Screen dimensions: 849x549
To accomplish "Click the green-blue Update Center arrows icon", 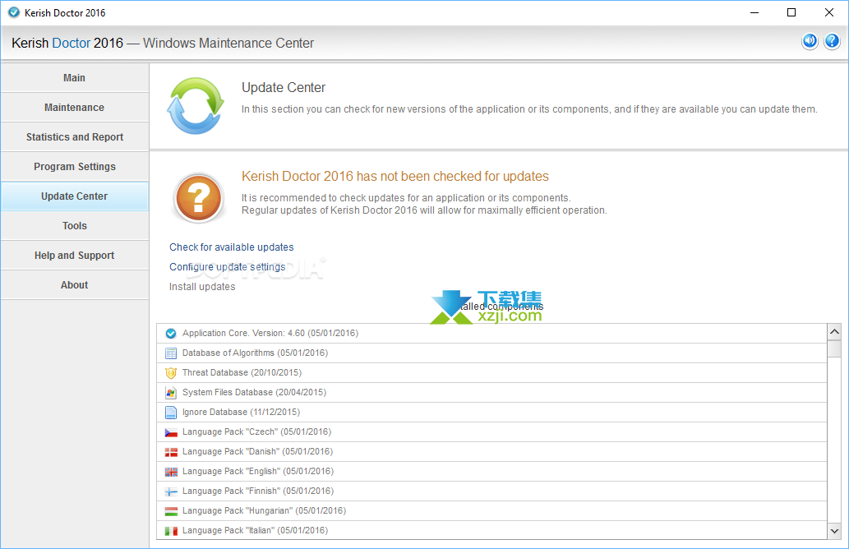I will [196, 106].
